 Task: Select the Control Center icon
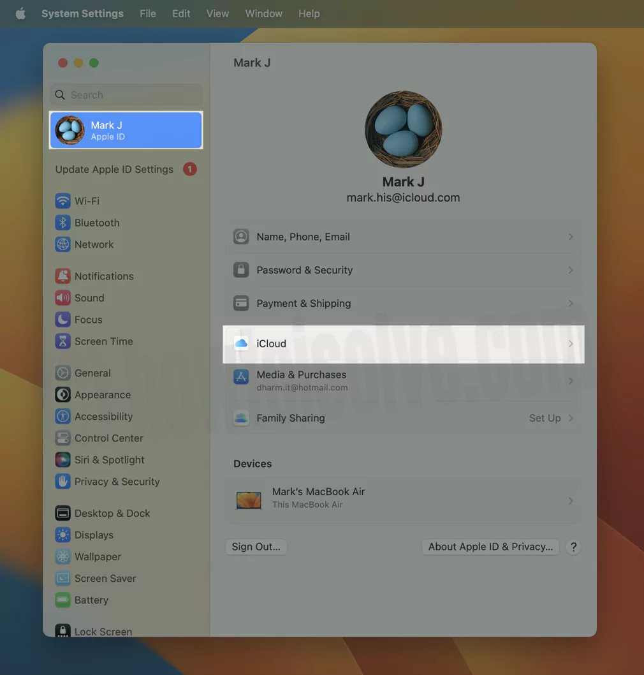pyautogui.click(x=63, y=438)
